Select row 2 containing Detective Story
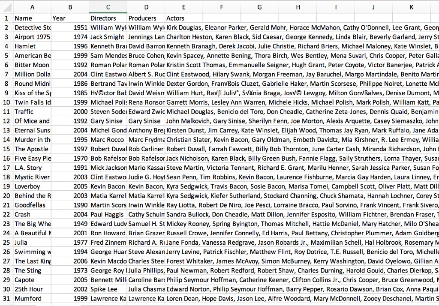The width and height of the screenshot is (439, 306). (x=7, y=27)
